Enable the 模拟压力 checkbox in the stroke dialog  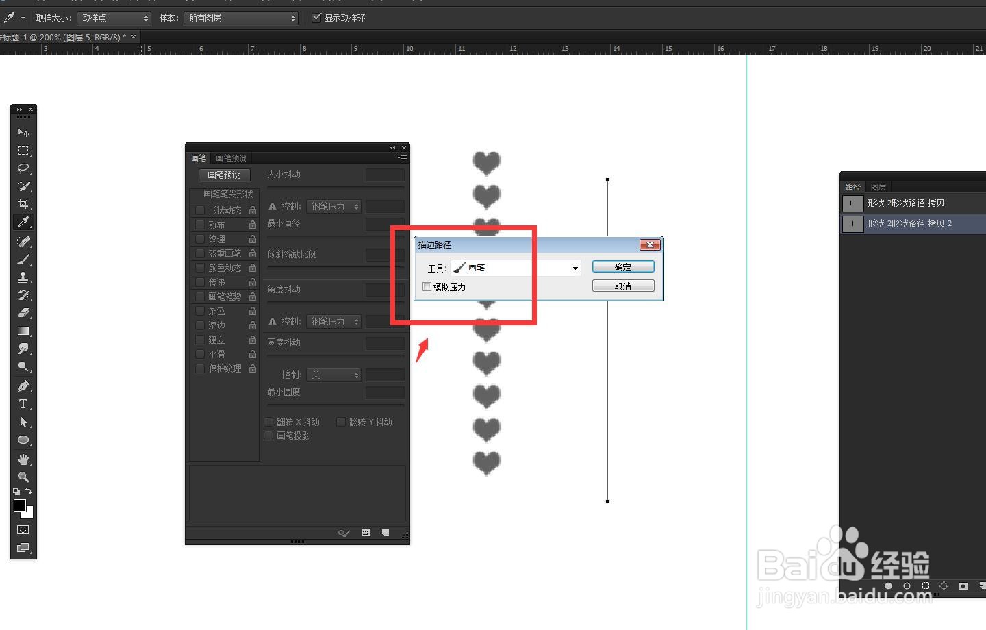(427, 286)
